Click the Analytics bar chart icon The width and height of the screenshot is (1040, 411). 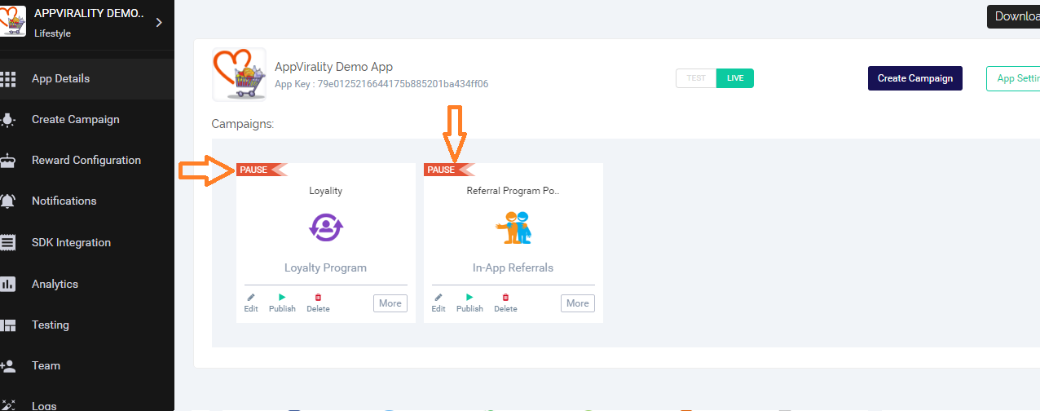tap(8, 284)
